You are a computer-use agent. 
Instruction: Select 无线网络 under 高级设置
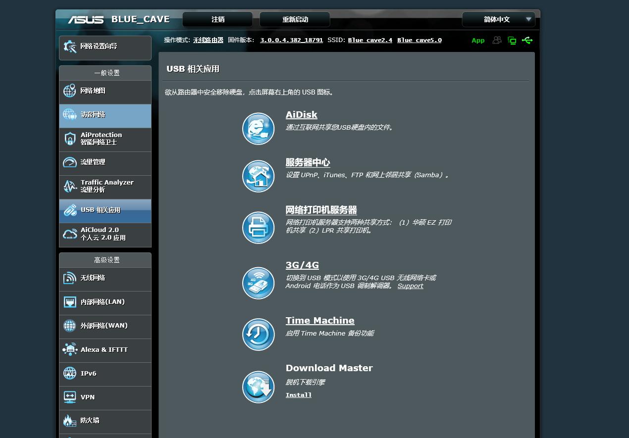click(105, 279)
